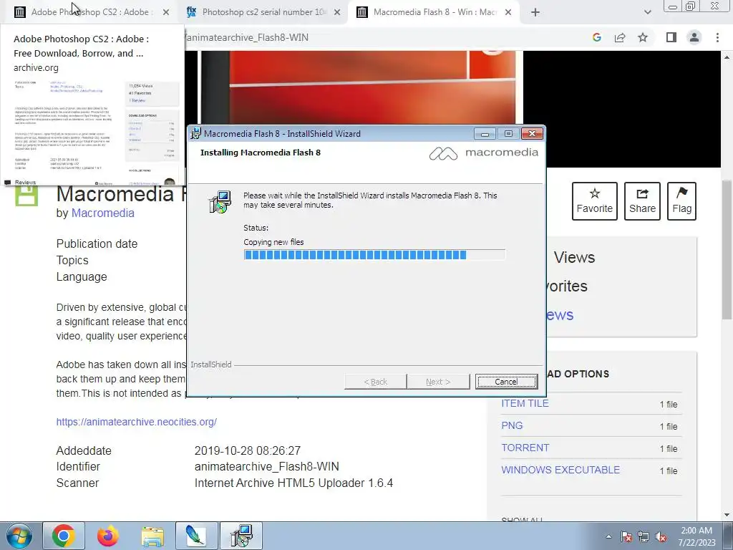The width and height of the screenshot is (733, 550).
Task: Select ITEM TILE download option
Action: pyautogui.click(x=525, y=403)
